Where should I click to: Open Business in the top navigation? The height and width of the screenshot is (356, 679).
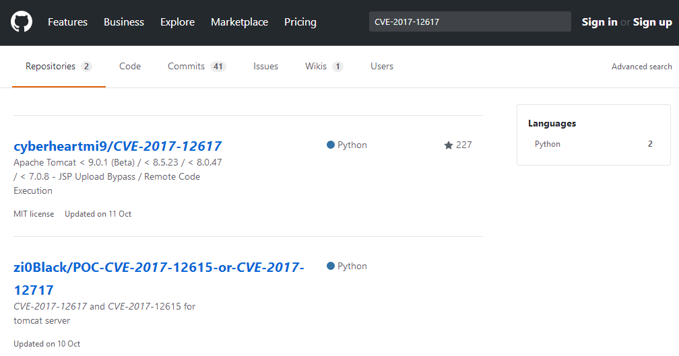point(124,22)
